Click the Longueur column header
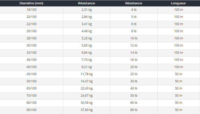This screenshot has height=114, width=200. pyautogui.click(x=179, y=3)
